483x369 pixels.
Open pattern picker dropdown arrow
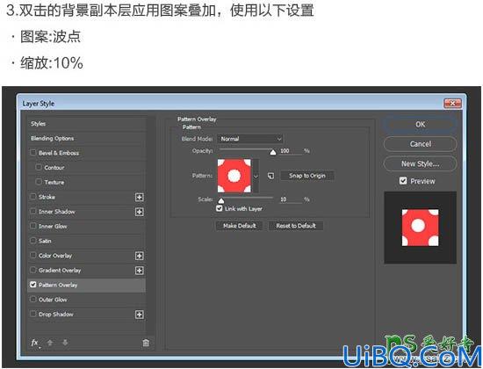click(256, 177)
